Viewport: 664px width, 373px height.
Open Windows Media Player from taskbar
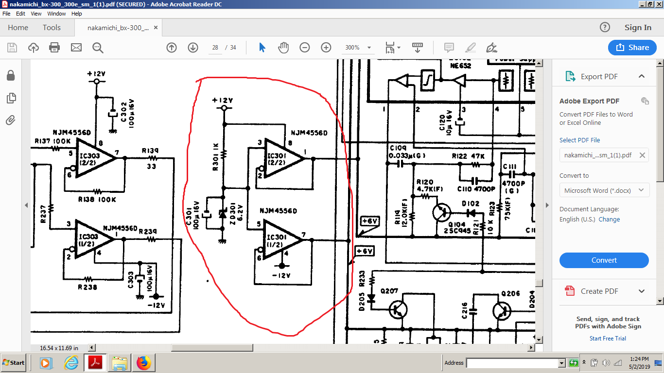point(46,363)
